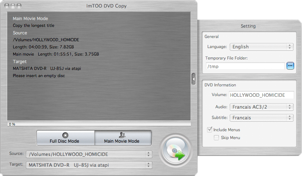Click the Volume field HOLLYWOOD_HOMICIDE
The width and height of the screenshot is (302, 176).
[262, 95]
